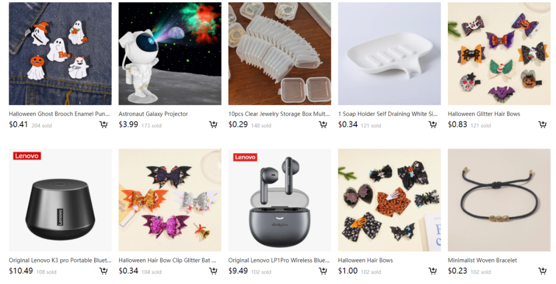Add Astronaut Galaxy Projector to cart
The image size is (556, 284).
(x=213, y=125)
